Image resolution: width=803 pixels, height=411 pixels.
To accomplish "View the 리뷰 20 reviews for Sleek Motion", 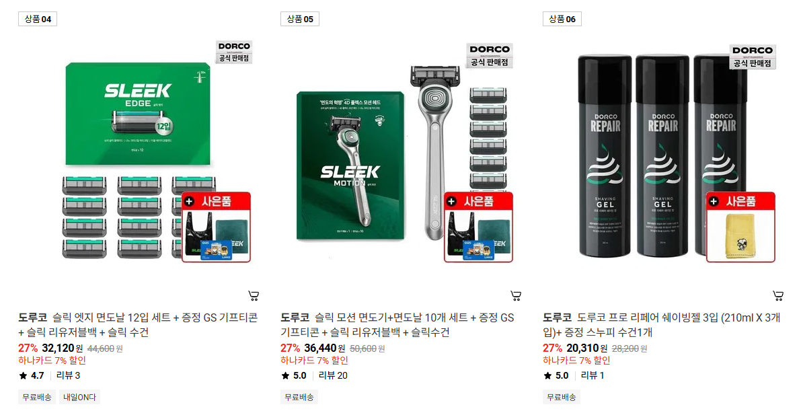I will pos(333,375).
